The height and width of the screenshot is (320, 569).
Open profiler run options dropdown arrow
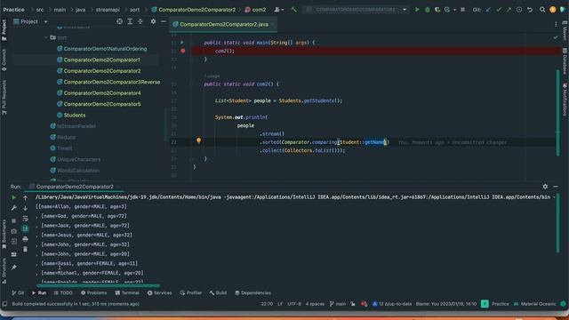[454, 10]
